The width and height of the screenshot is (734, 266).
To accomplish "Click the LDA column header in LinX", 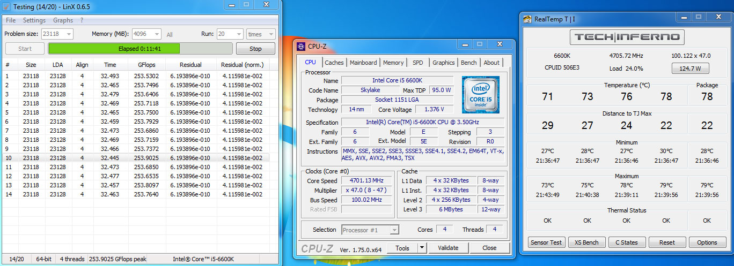I will click(58, 65).
